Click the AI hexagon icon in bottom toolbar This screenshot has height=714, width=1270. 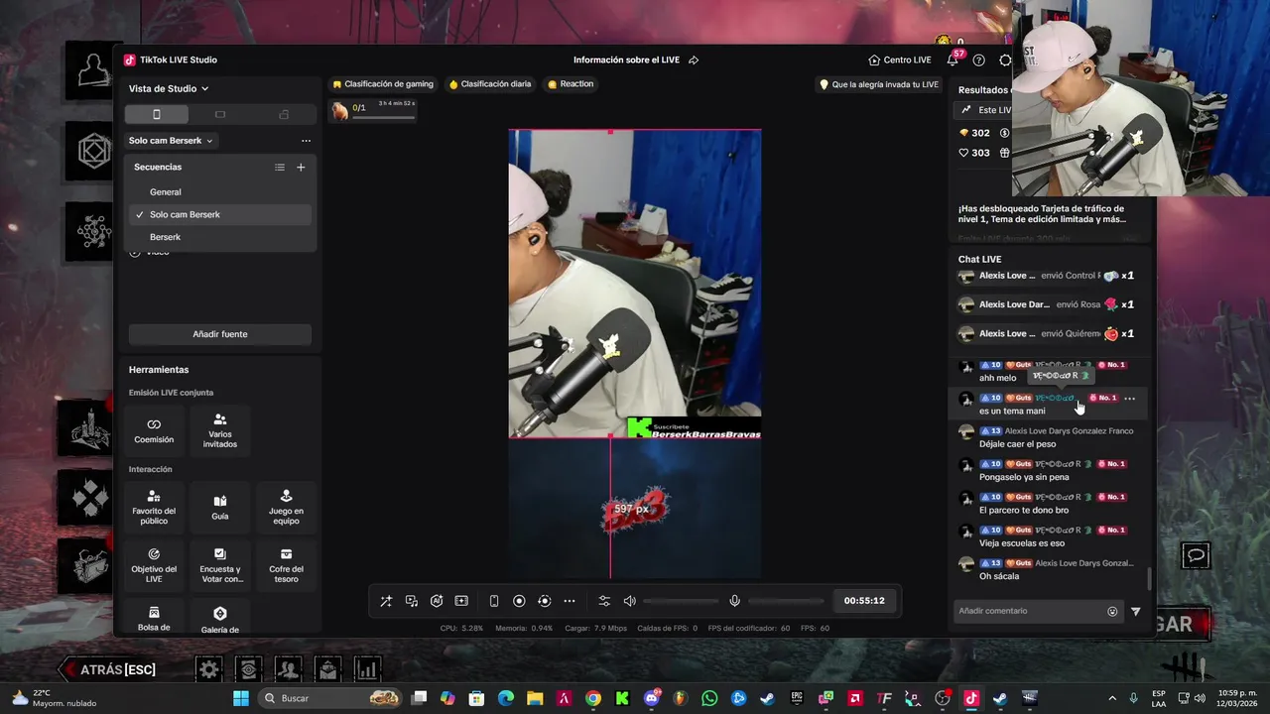tap(437, 601)
